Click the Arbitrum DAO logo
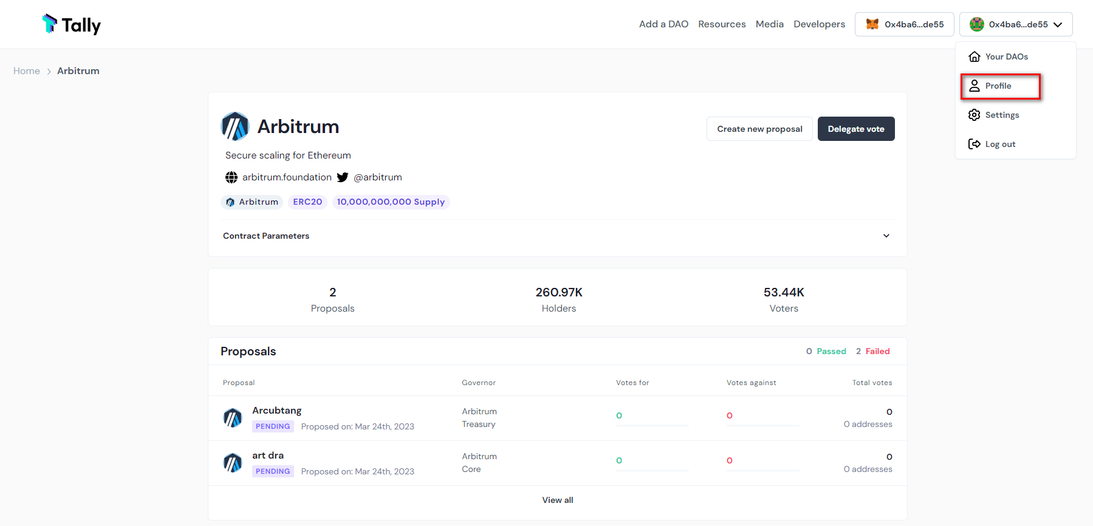This screenshot has width=1093, height=526. (235, 126)
